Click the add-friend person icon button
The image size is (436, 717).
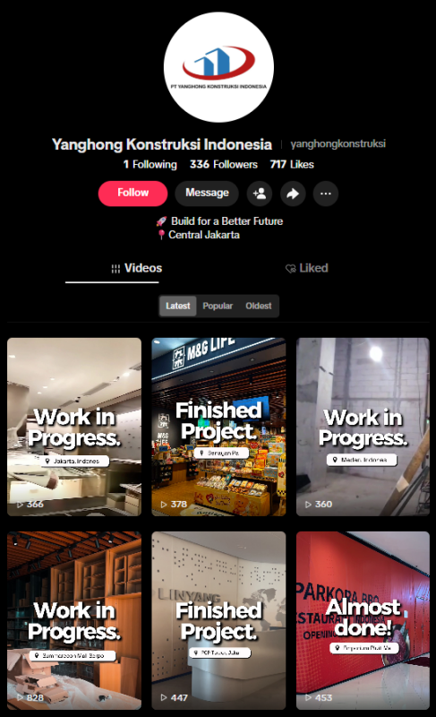[x=260, y=194]
